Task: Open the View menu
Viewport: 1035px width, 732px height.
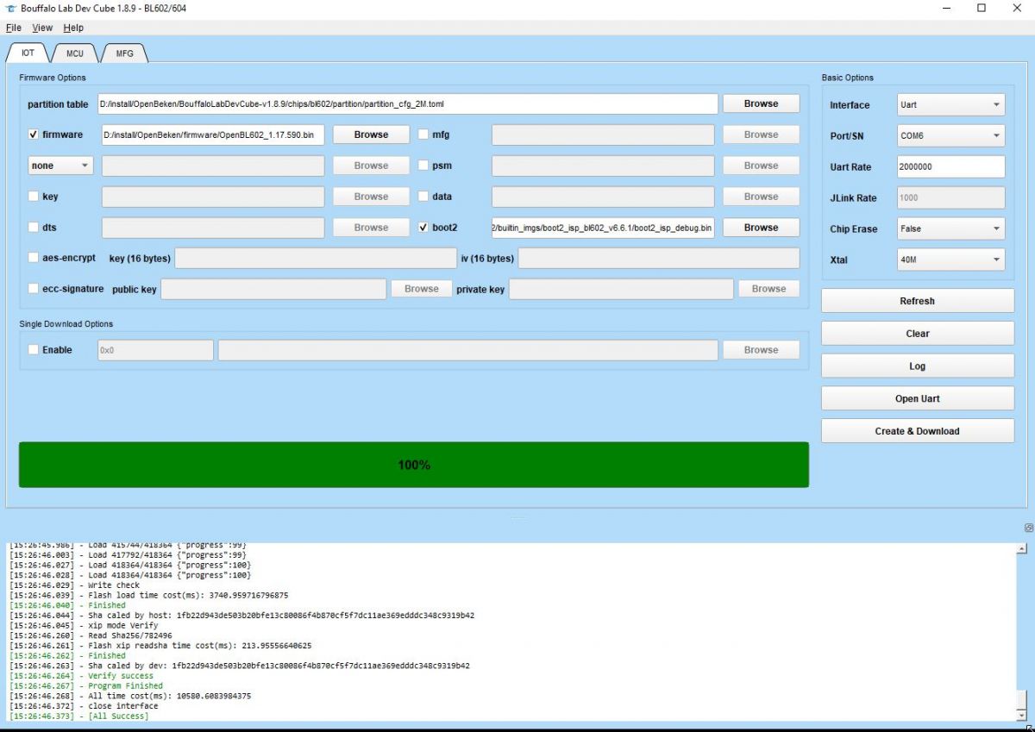Action: coord(42,28)
